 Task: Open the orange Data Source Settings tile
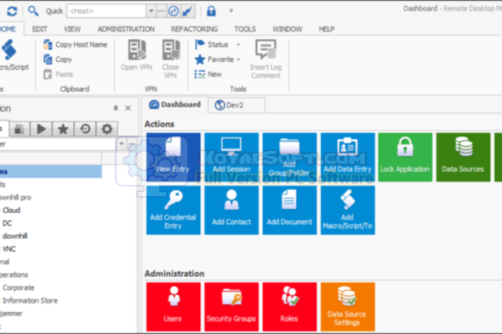(x=348, y=307)
